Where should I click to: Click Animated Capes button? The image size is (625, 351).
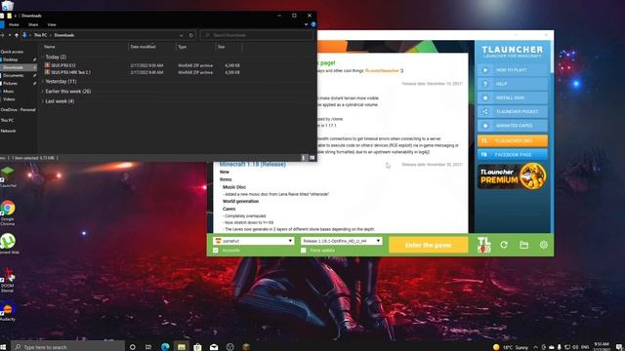pos(513,126)
